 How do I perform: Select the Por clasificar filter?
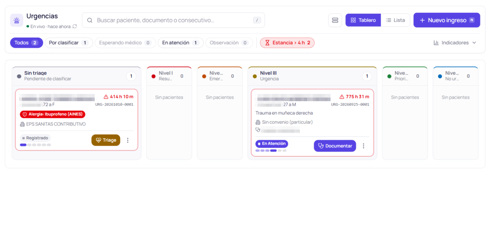pos(69,42)
